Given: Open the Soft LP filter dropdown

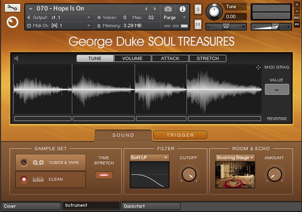Looking at the screenshot, I should (149, 158).
